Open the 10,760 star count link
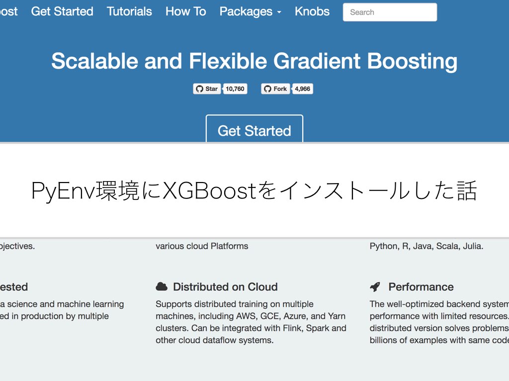This screenshot has width=509, height=381. (x=235, y=89)
